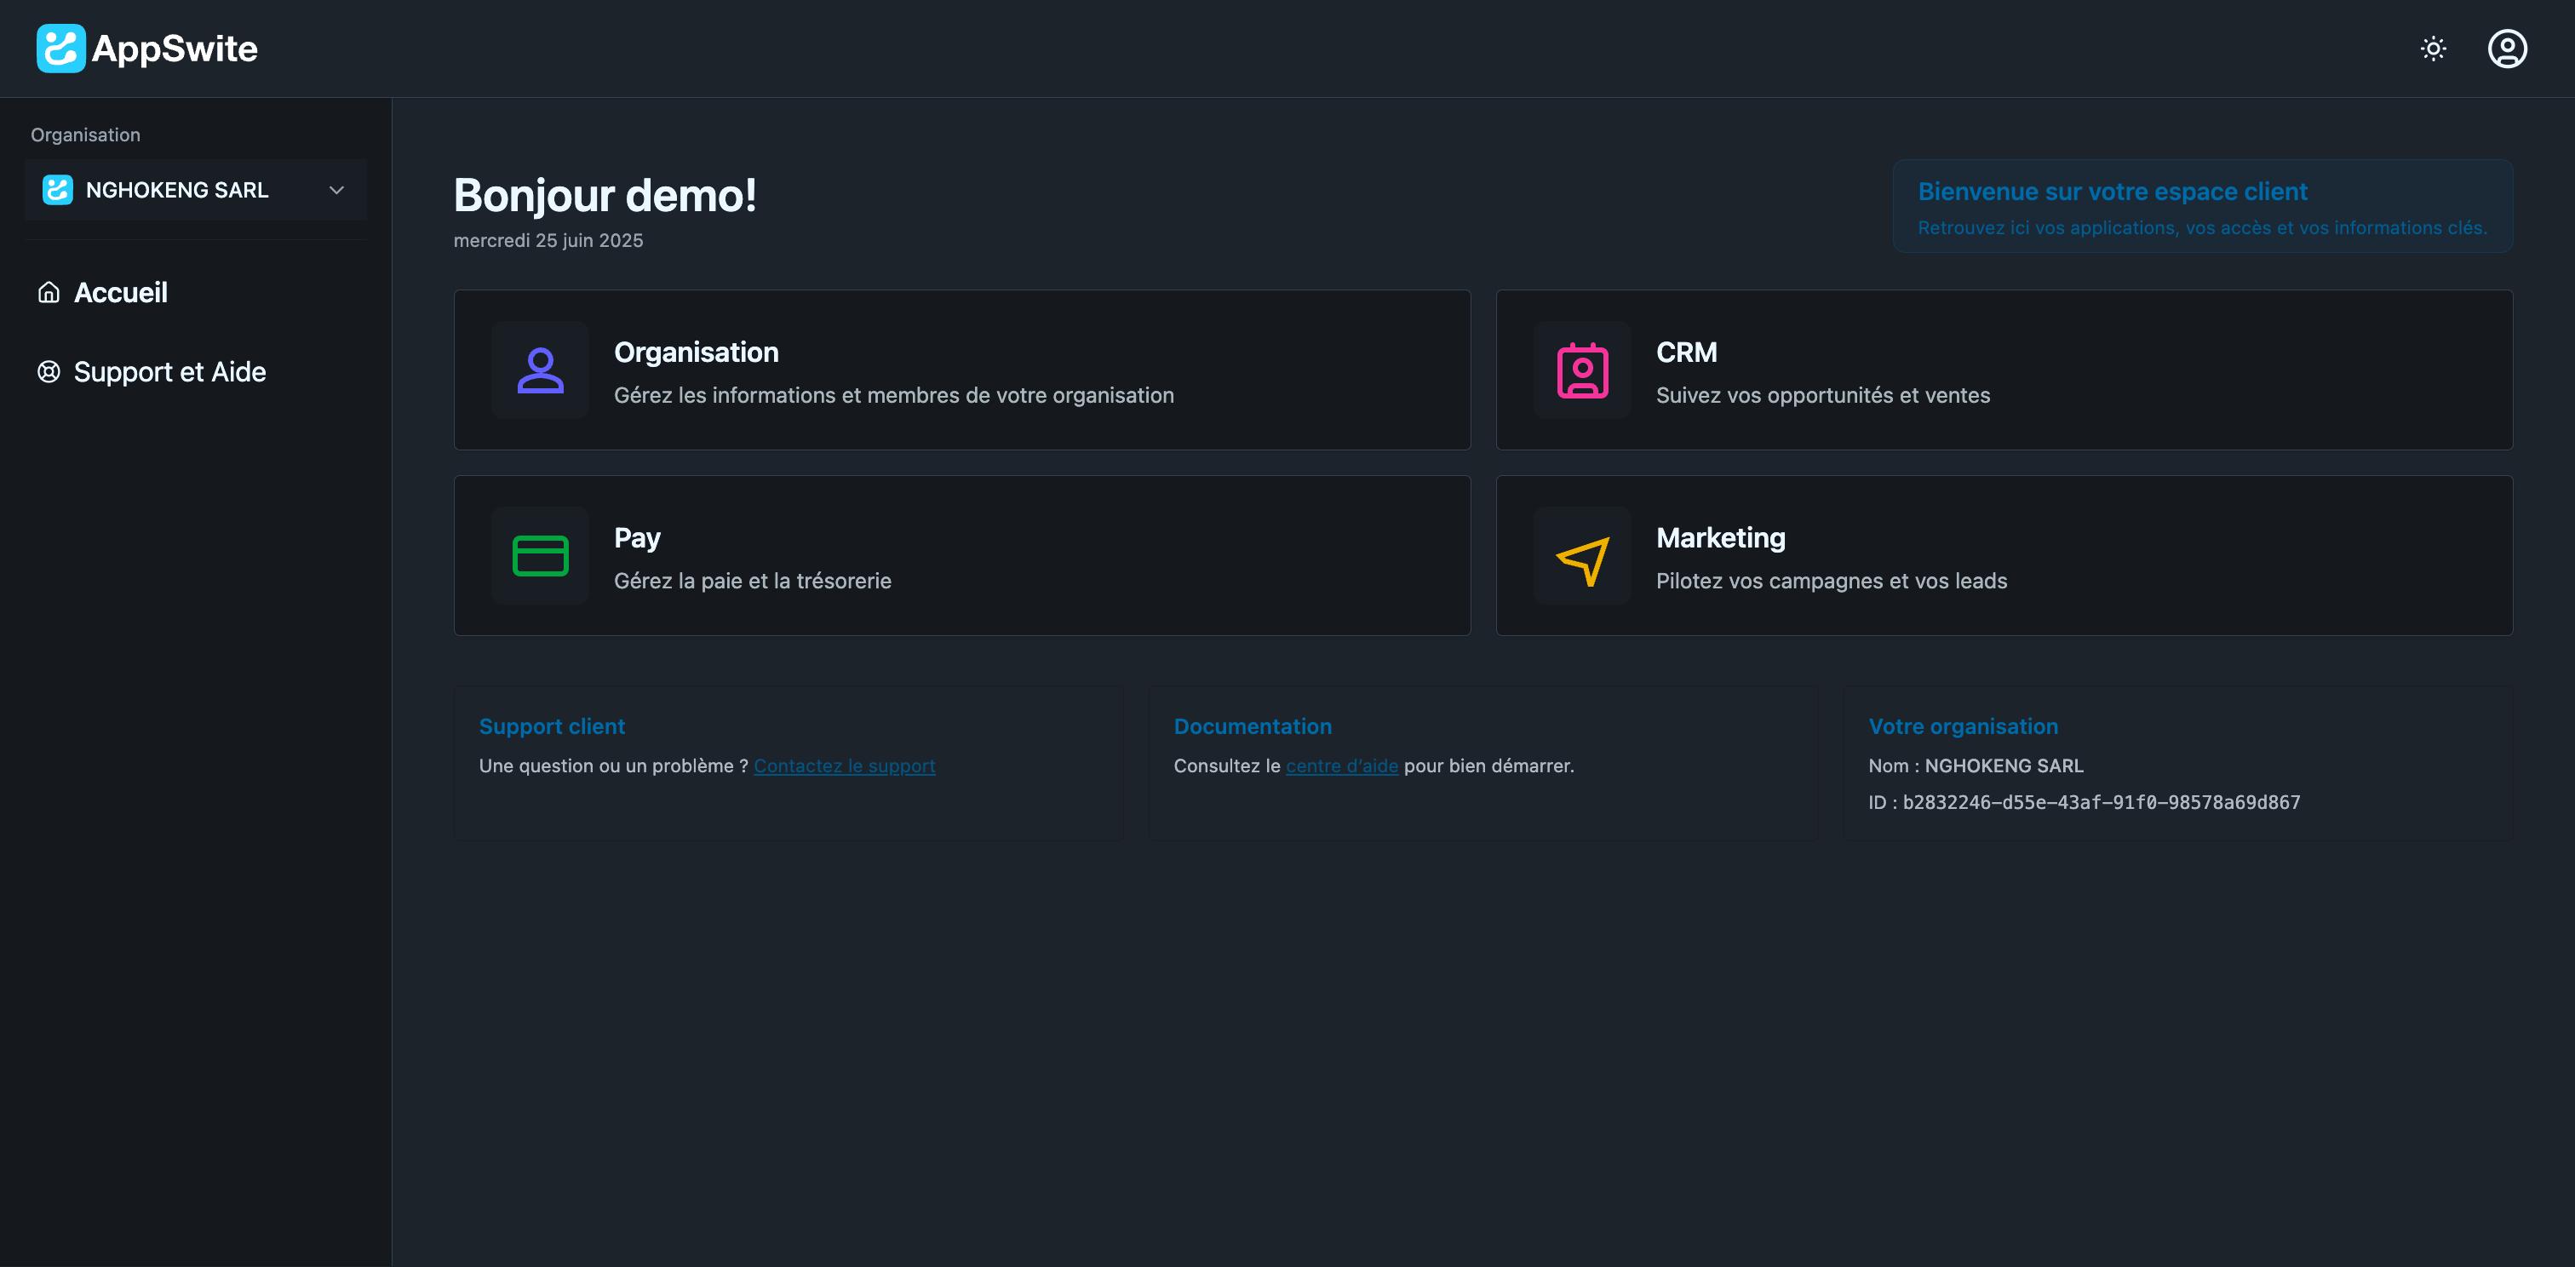Click the Organisation label above the selector

[x=85, y=135]
